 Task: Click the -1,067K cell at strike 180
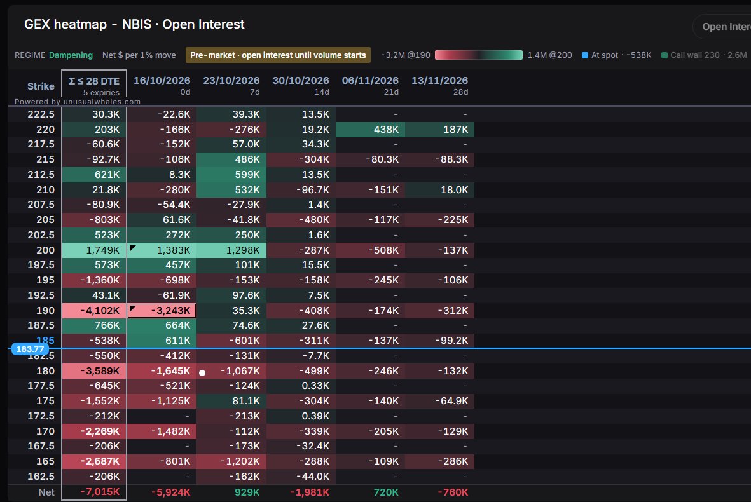[x=231, y=371]
